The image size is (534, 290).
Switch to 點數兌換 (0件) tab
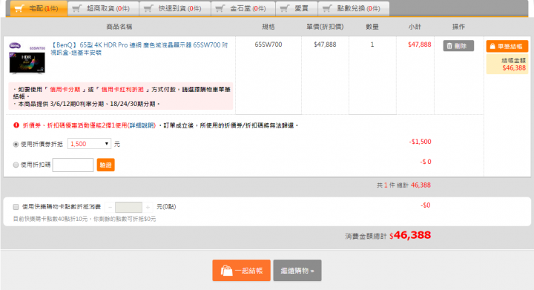point(354,8)
